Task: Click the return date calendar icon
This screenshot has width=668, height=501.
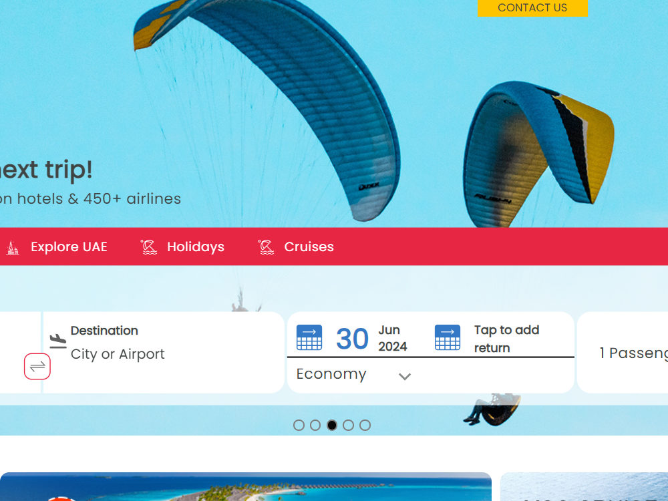Action: pyautogui.click(x=448, y=337)
